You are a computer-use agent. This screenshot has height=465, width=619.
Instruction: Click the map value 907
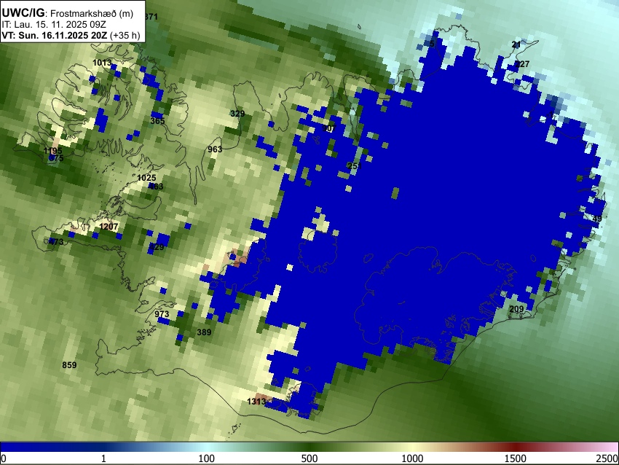click(329, 128)
